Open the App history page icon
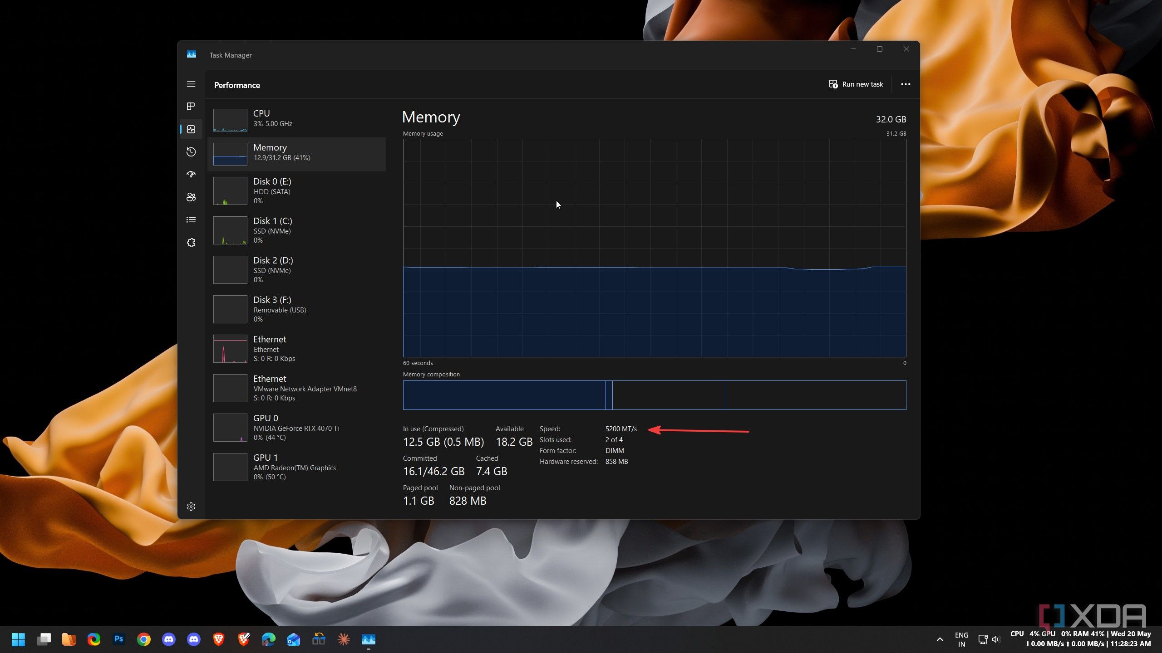The height and width of the screenshot is (653, 1162). coord(191,152)
